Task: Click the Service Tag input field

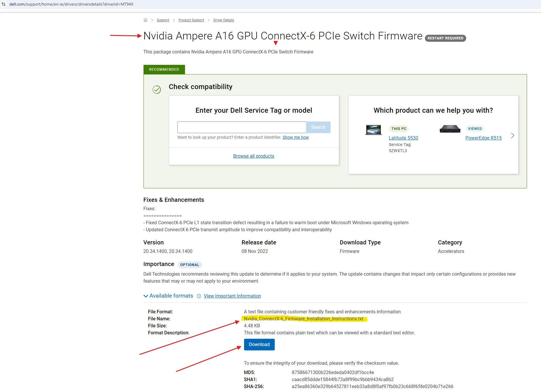Action: [241, 127]
